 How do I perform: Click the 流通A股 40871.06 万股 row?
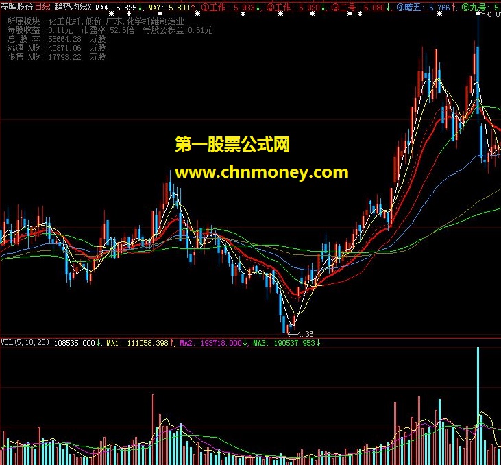pos(57,48)
